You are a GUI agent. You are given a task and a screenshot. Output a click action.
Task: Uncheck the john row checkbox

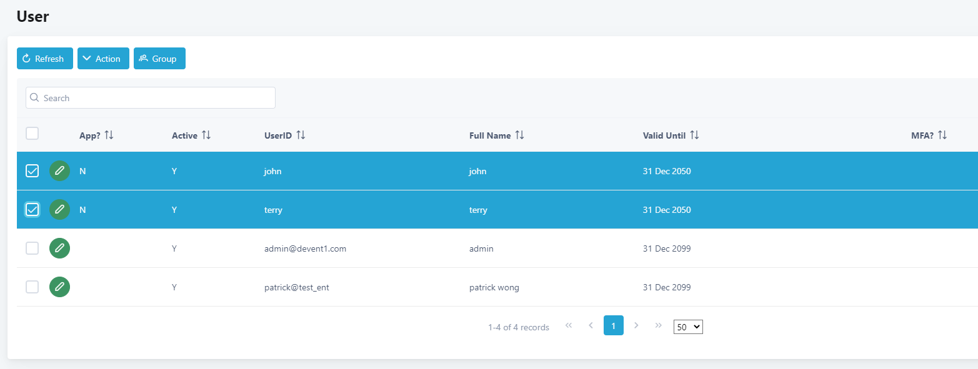pos(32,171)
